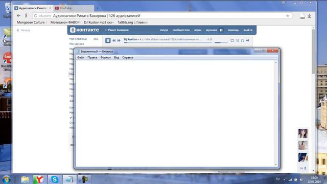Click the RU language indicator
This screenshot has height=184, width=327.
277,179
